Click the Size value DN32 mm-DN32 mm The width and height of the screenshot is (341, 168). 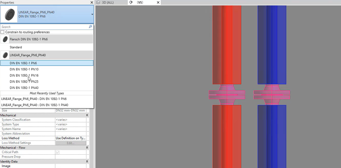[70, 110]
